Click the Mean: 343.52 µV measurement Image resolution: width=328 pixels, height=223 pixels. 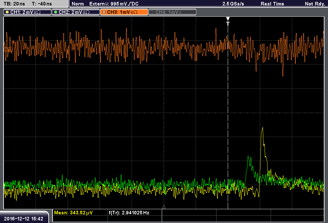73,212
